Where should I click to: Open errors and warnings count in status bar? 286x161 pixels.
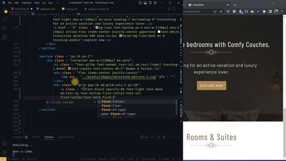32,159
